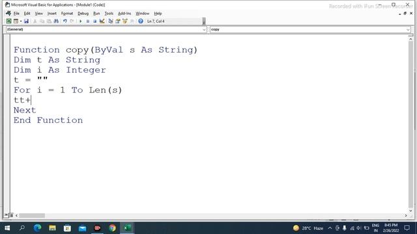This screenshot has height=234, width=417.
Task: Switch to Excel in the taskbar
Action: tap(128, 228)
